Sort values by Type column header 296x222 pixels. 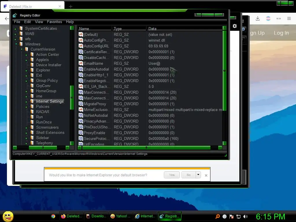129,29
